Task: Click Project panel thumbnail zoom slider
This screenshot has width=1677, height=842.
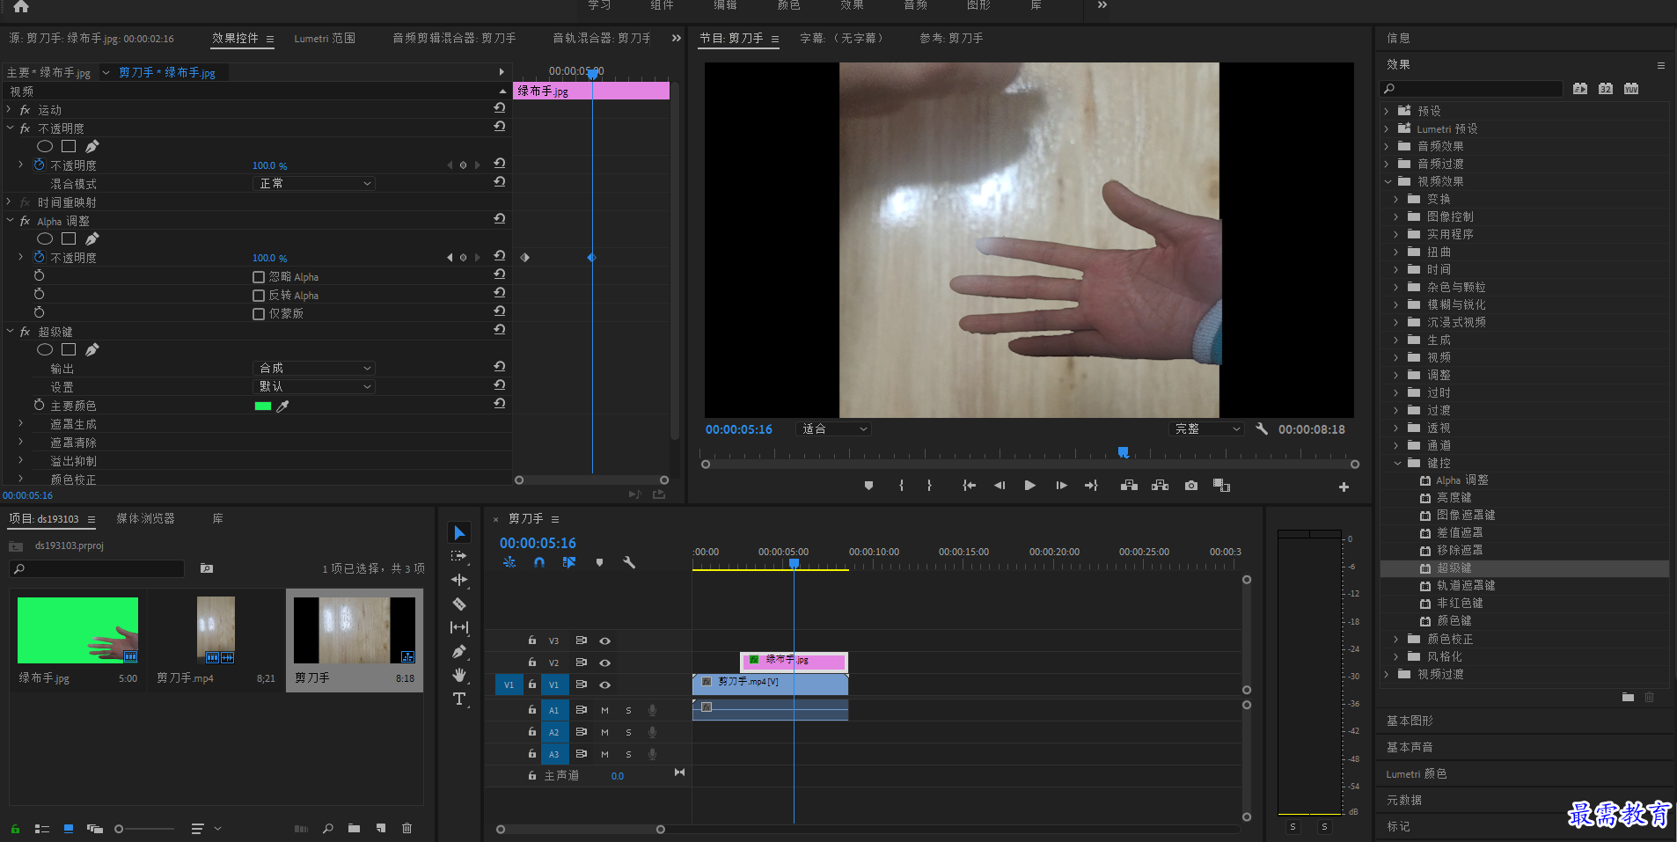Action: [x=119, y=829]
